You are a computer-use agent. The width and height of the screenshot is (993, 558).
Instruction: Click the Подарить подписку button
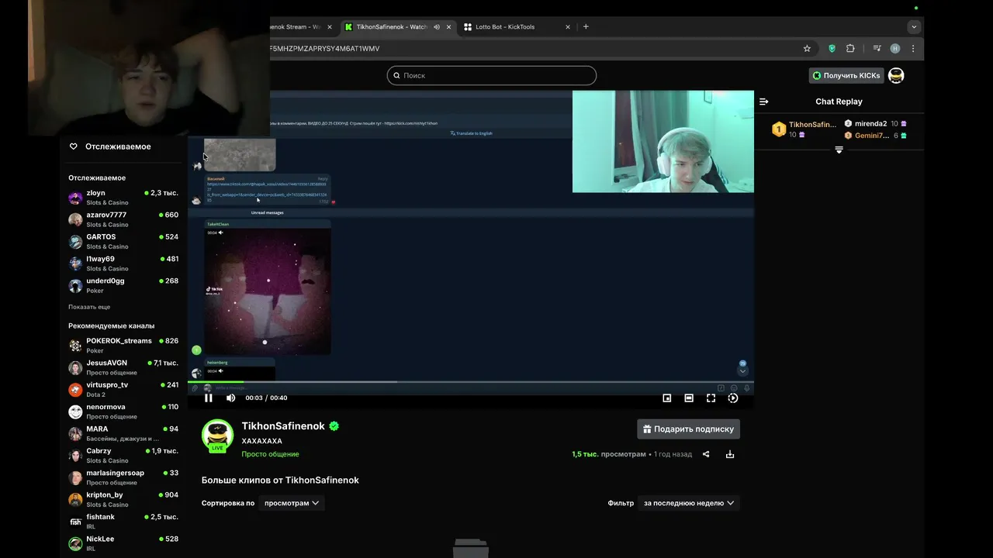(x=688, y=429)
